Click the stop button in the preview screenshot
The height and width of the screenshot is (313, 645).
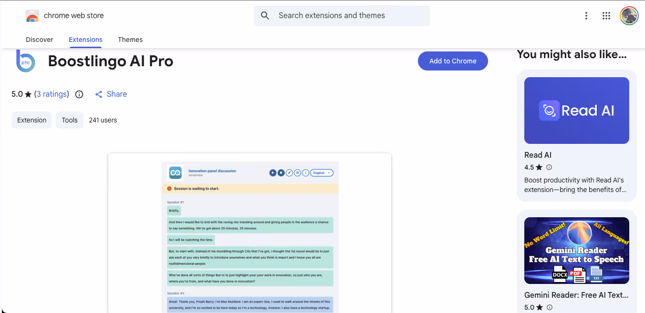pyautogui.click(x=281, y=172)
